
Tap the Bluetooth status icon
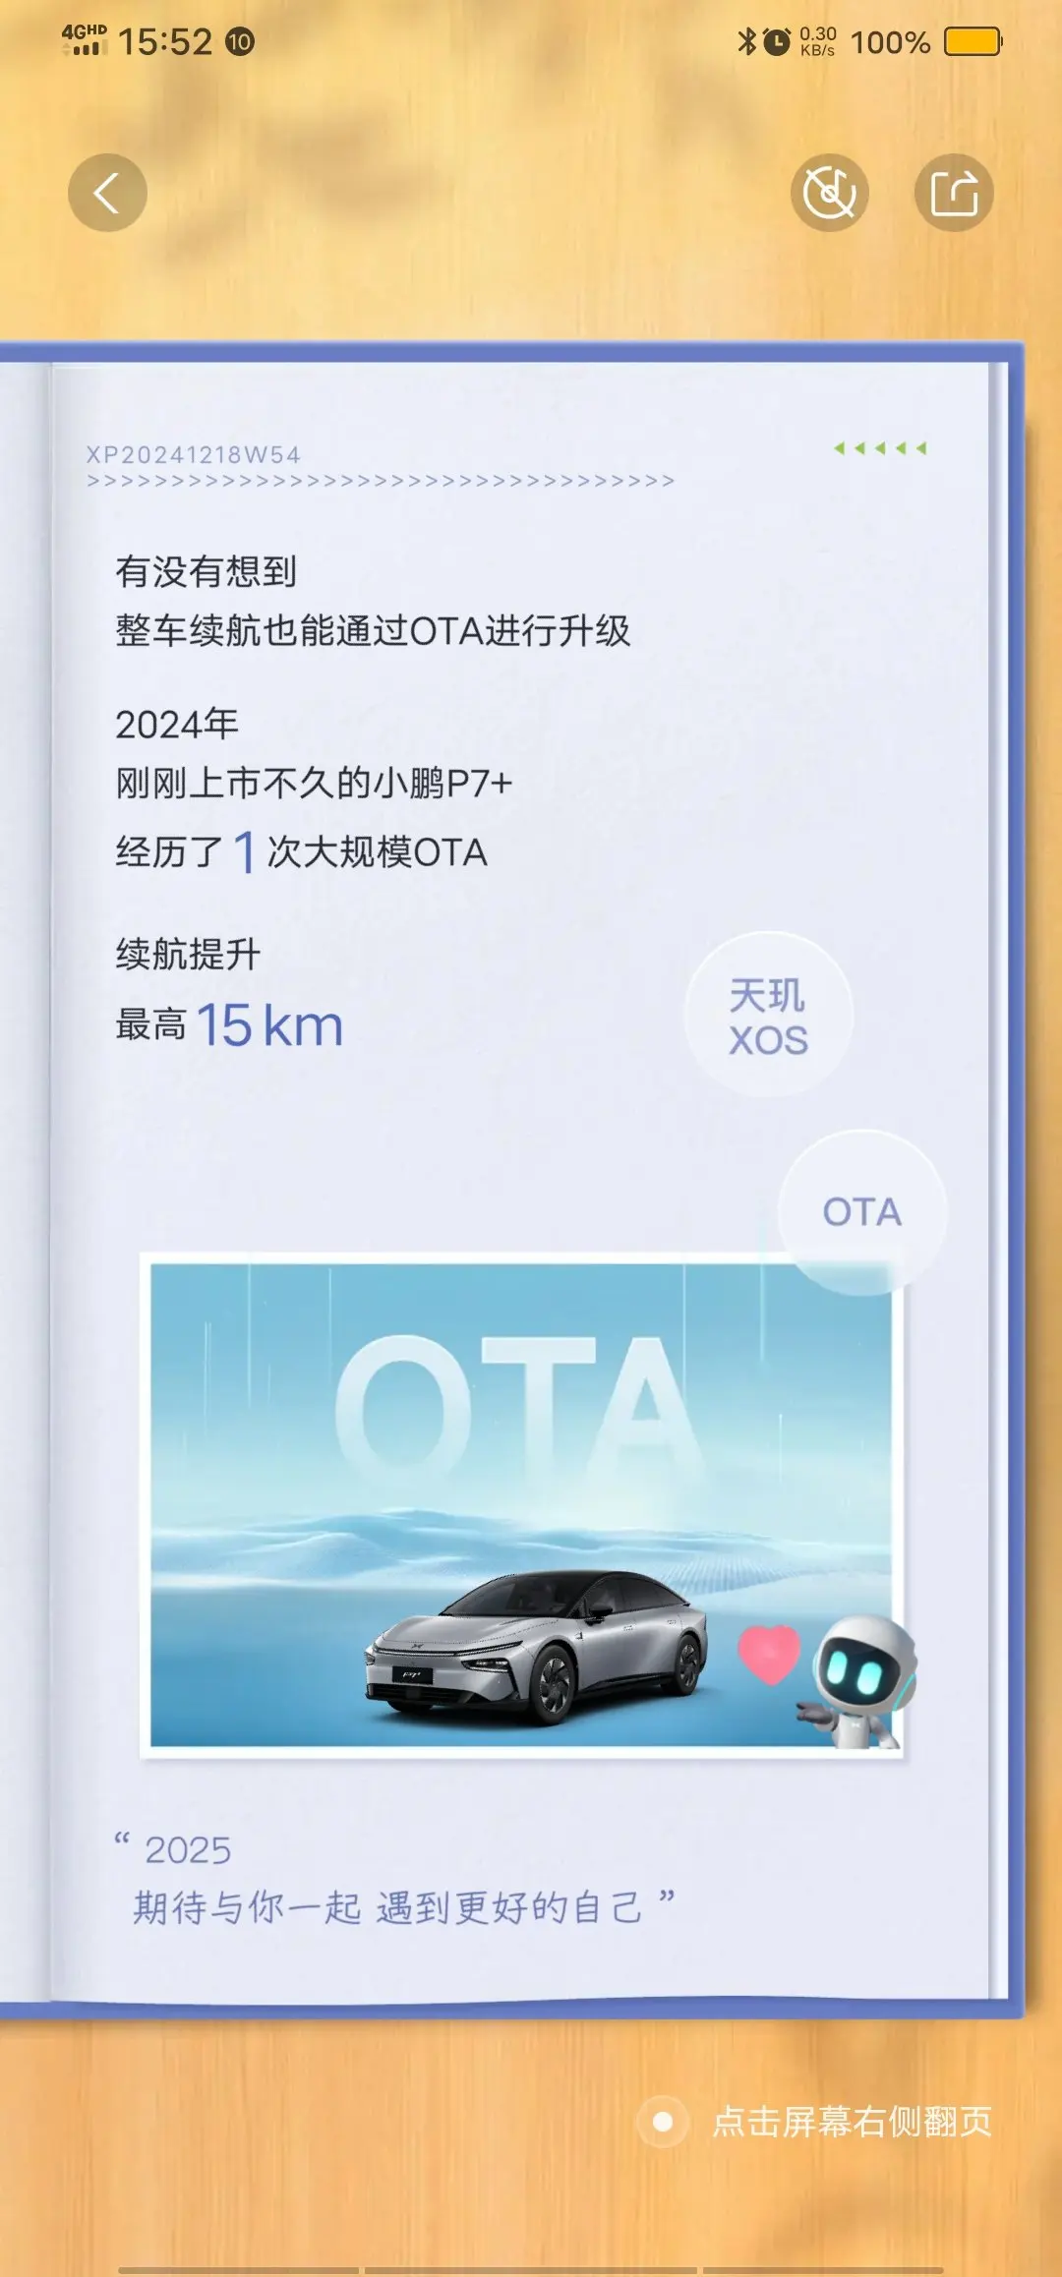[747, 41]
